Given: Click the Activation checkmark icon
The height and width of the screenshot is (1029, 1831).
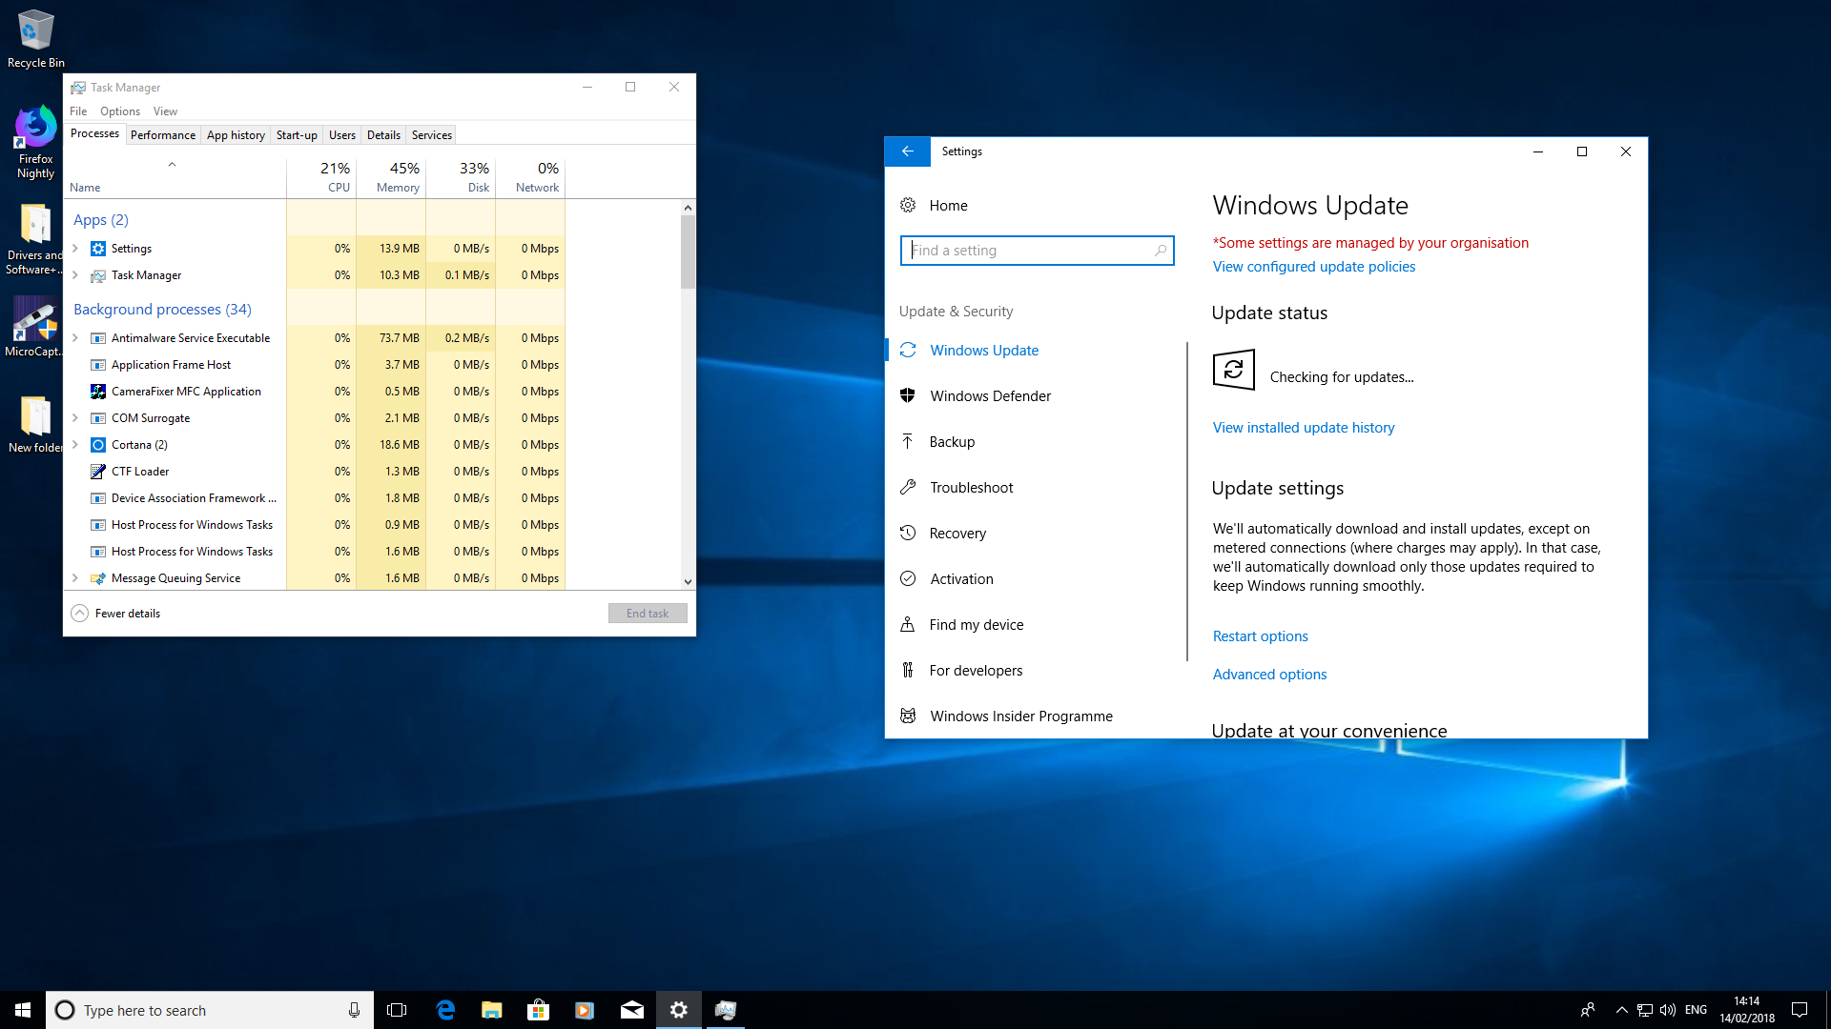Looking at the screenshot, I should pos(908,578).
